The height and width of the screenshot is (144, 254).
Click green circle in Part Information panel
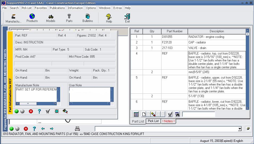[16, 111]
